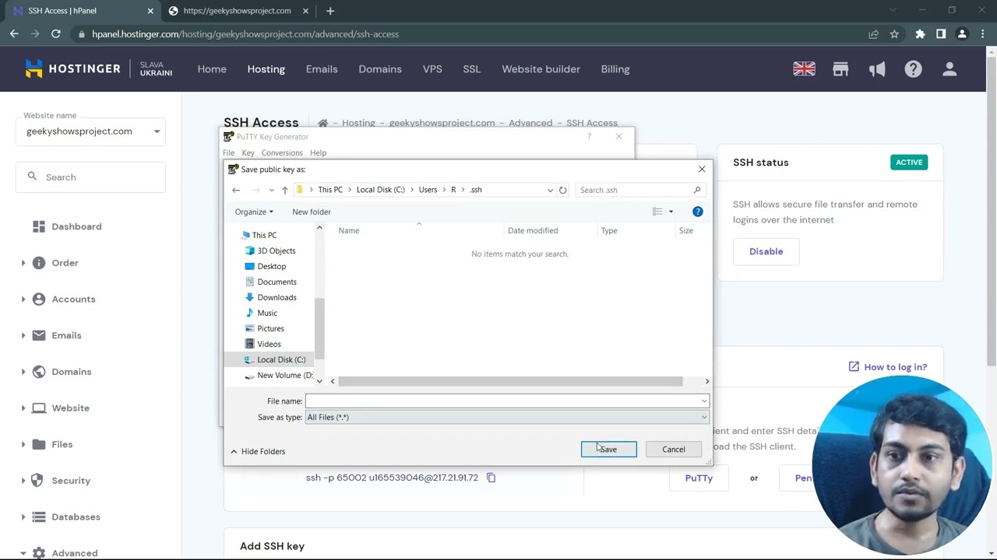Refresh the .ssh folder listing
The width and height of the screenshot is (997, 560).
pyautogui.click(x=562, y=190)
